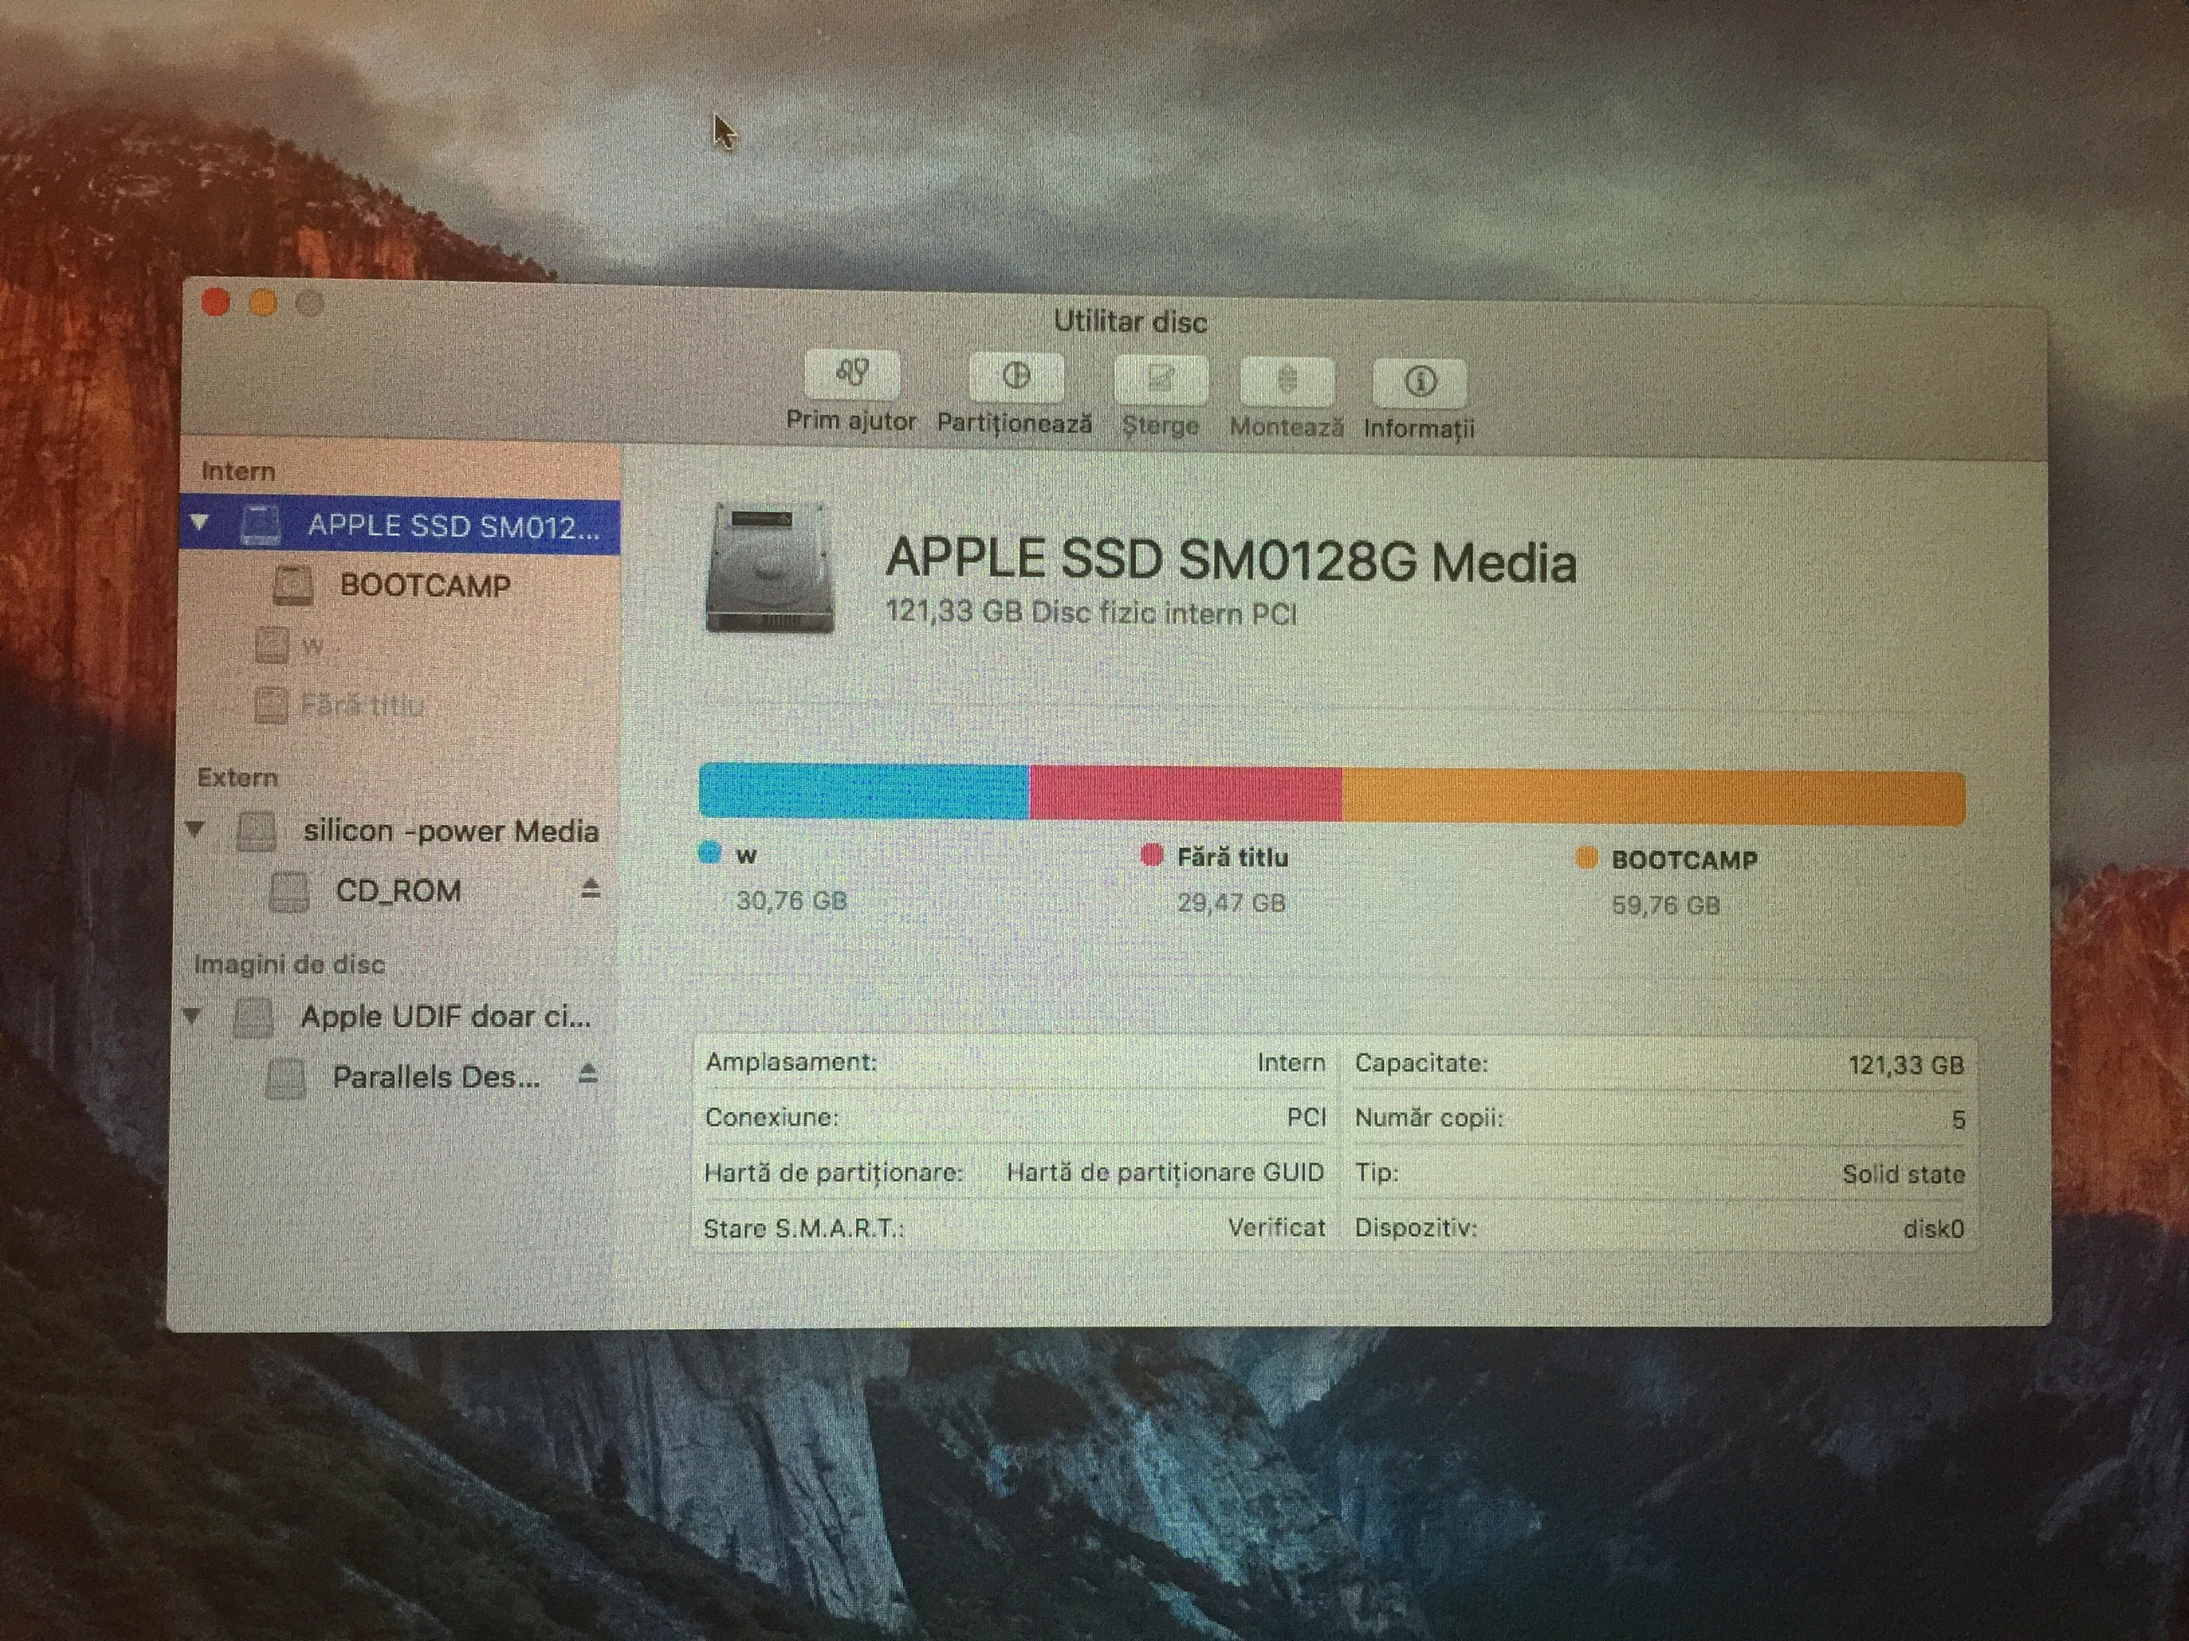Click the Apple UDIF disk image icon
Viewport: 2189px width, 1641px height.
pyautogui.click(x=252, y=1017)
